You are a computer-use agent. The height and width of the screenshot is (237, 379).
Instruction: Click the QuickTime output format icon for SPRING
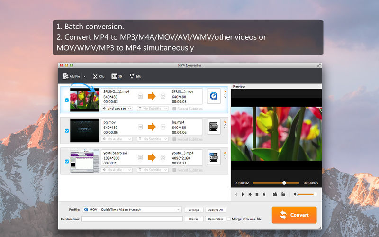pos(214,96)
